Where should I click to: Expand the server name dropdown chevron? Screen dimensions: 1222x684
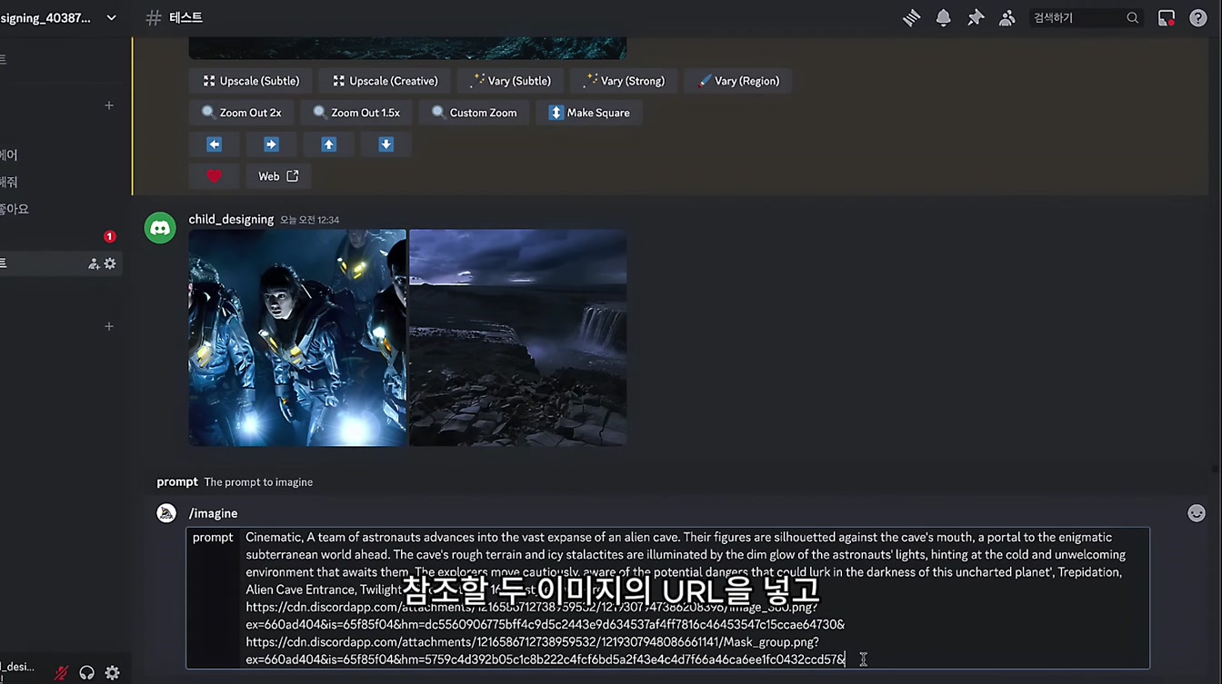click(x=111, y=17)
